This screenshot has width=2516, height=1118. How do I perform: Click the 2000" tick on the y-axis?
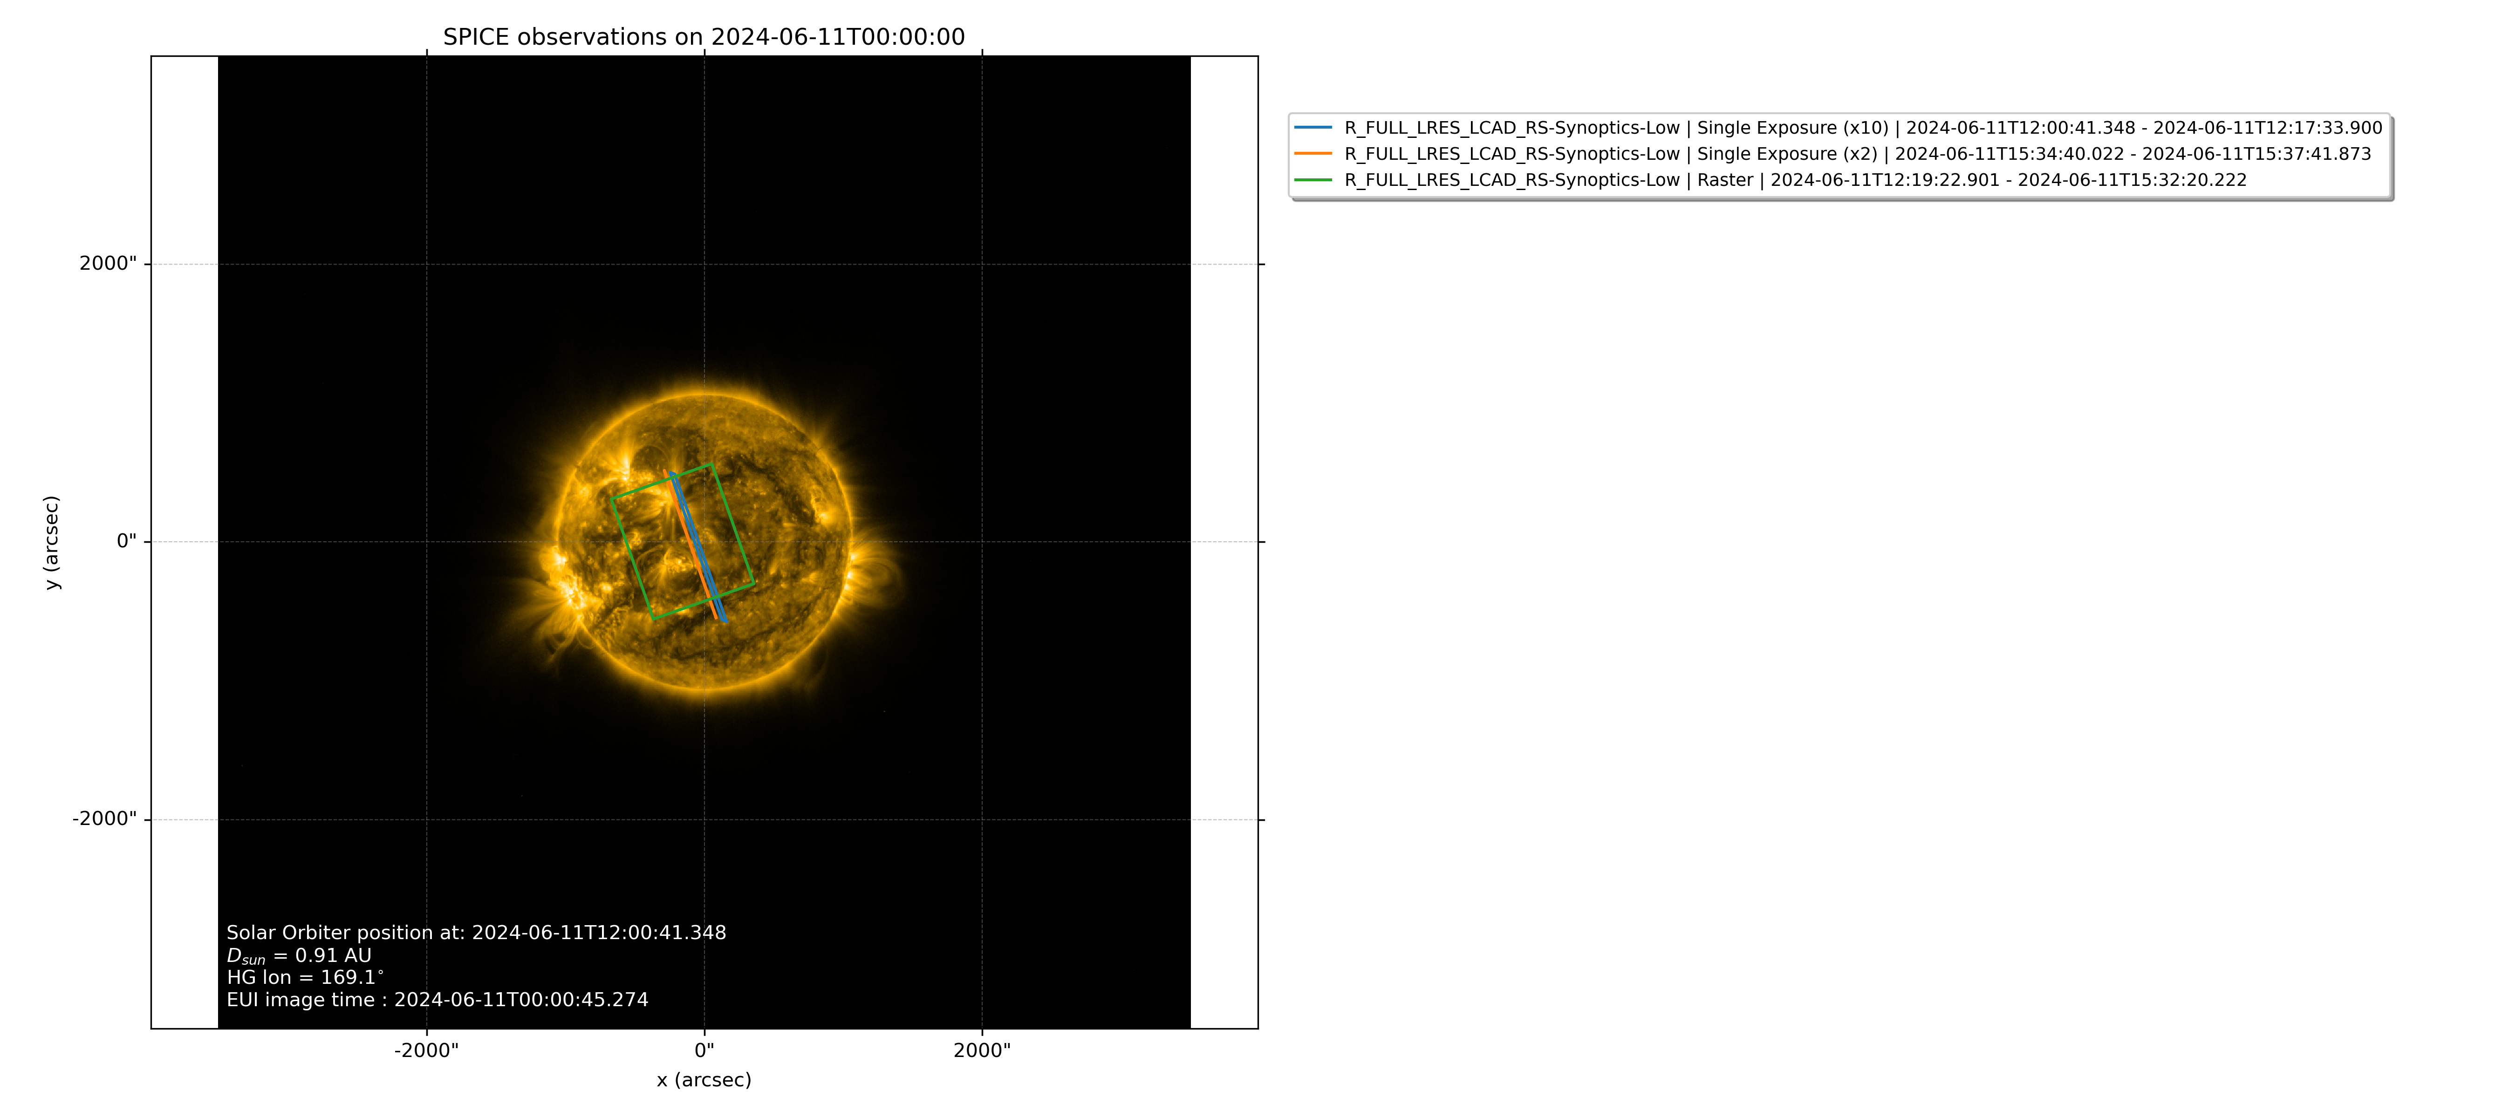tap(108, 264)
